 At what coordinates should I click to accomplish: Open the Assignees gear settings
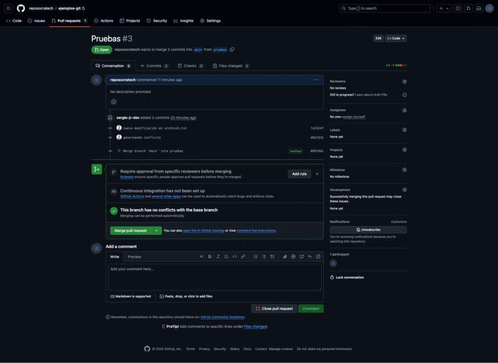pos(404,110)
